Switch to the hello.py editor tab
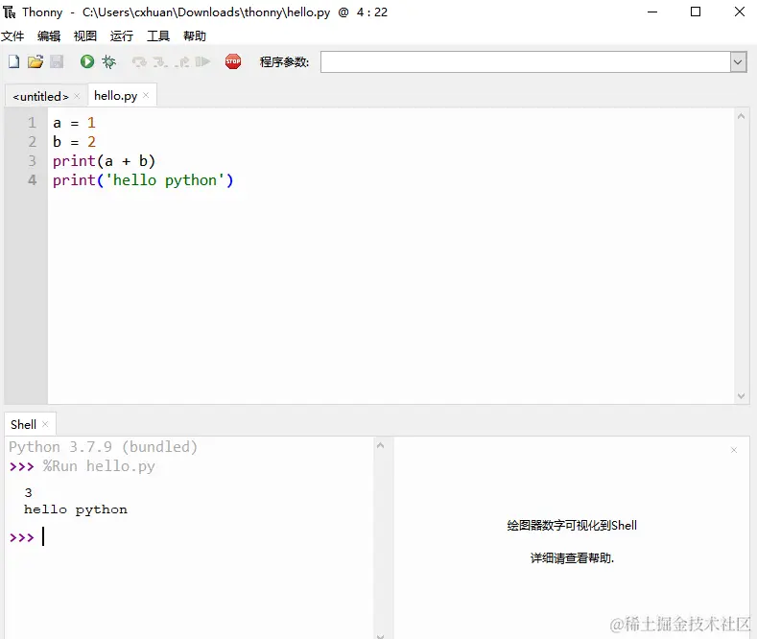This screenshot has height=639, width=757. (116, 96)
